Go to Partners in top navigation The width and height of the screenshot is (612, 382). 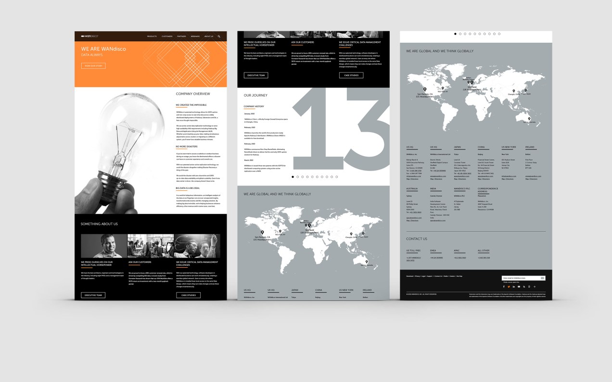pyautogui.click(x=181, y=37)
